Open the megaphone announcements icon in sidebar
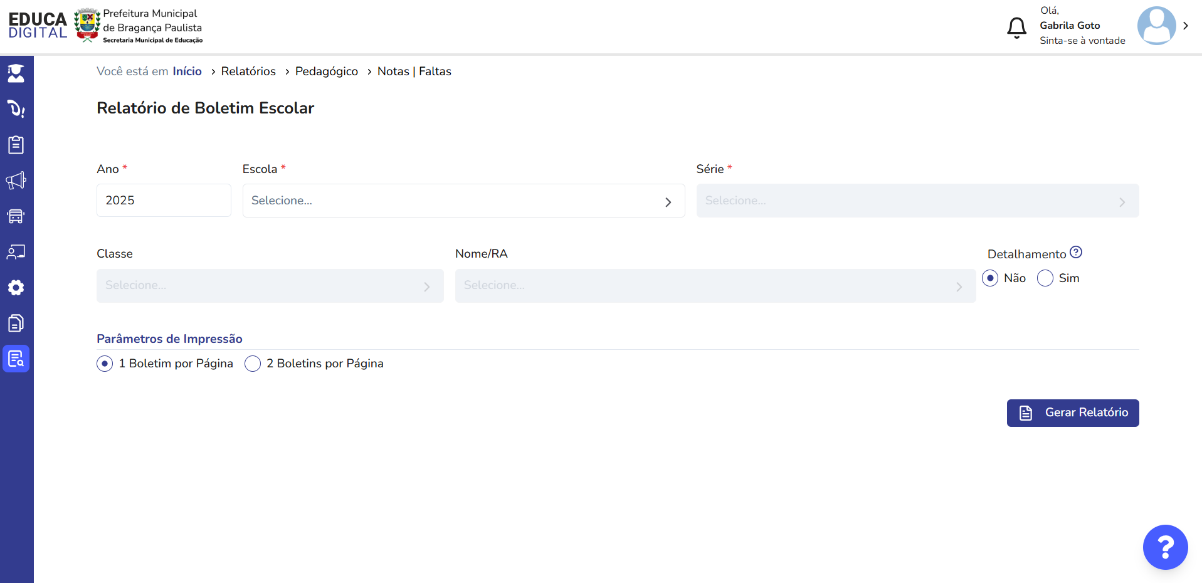1202x583 pixels. click(16, 181)
